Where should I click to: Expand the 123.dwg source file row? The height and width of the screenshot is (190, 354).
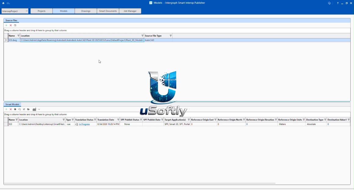coord(6,40)
